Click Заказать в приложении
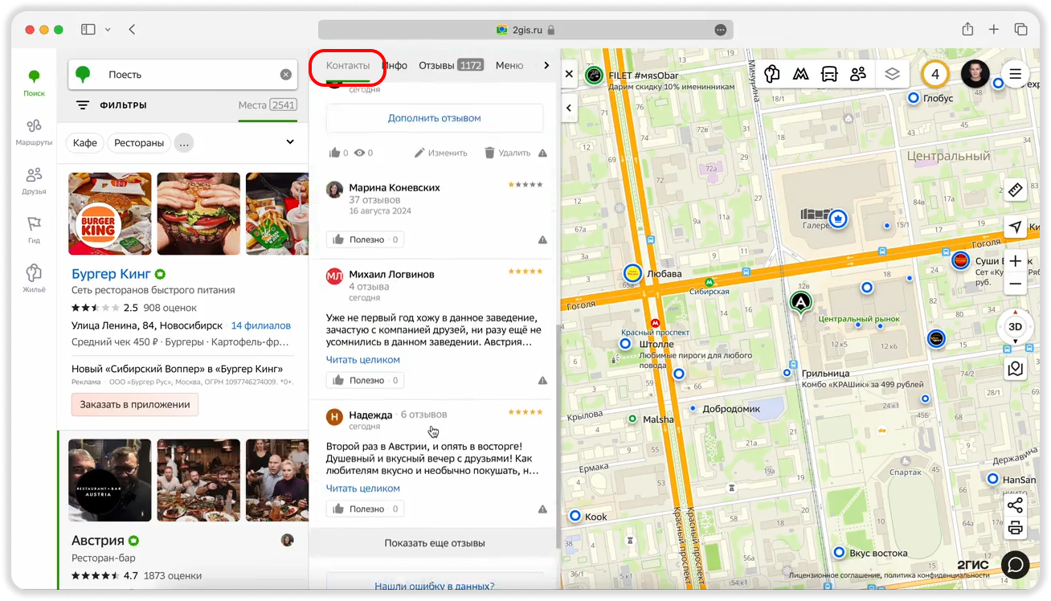Screen dimensions: 1051x601 [x=135, y=405]
